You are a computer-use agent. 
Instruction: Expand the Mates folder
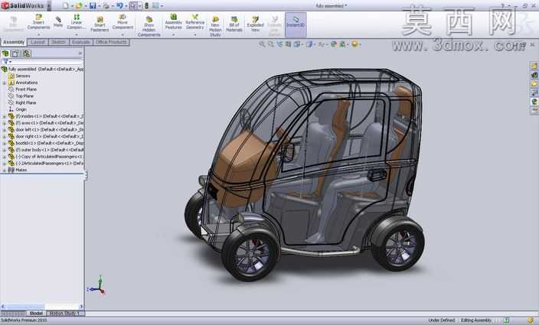tap(4, 170)
